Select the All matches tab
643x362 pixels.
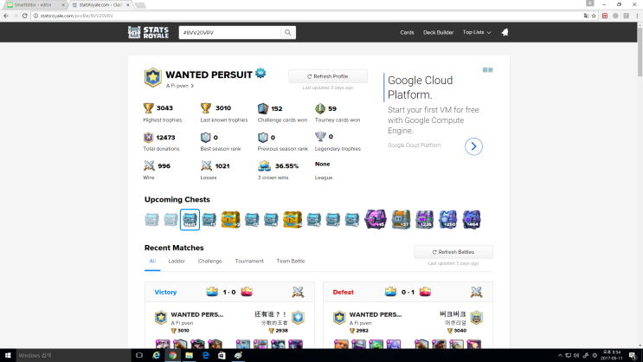pos(152,261)
